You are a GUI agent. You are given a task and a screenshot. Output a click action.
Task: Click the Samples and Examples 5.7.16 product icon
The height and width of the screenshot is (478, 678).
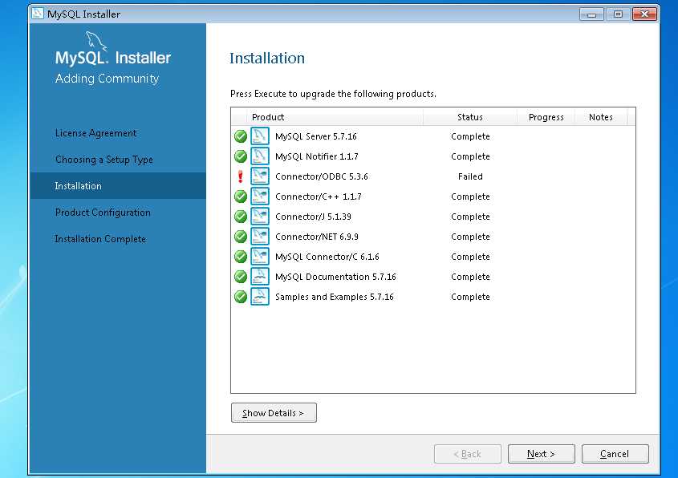pos(260,297)
